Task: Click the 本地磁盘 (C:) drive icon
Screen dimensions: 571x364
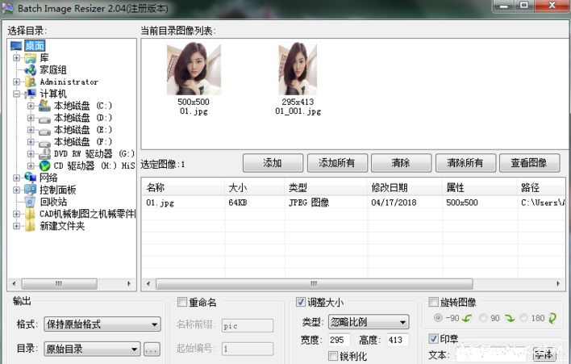Action: tap(44, 106)
